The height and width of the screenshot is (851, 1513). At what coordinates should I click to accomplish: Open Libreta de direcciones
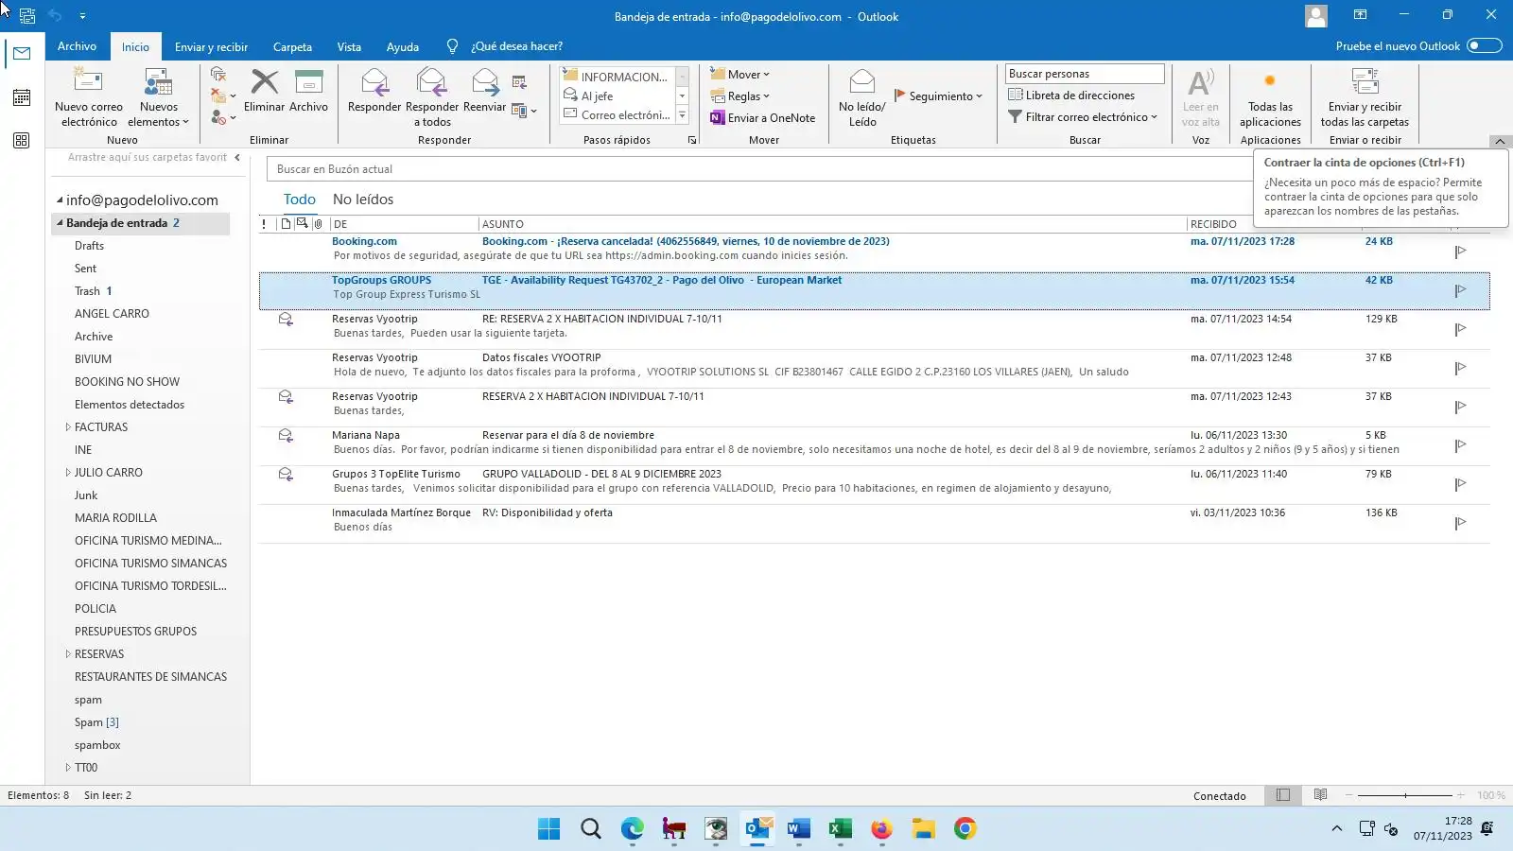point(1071,95)
